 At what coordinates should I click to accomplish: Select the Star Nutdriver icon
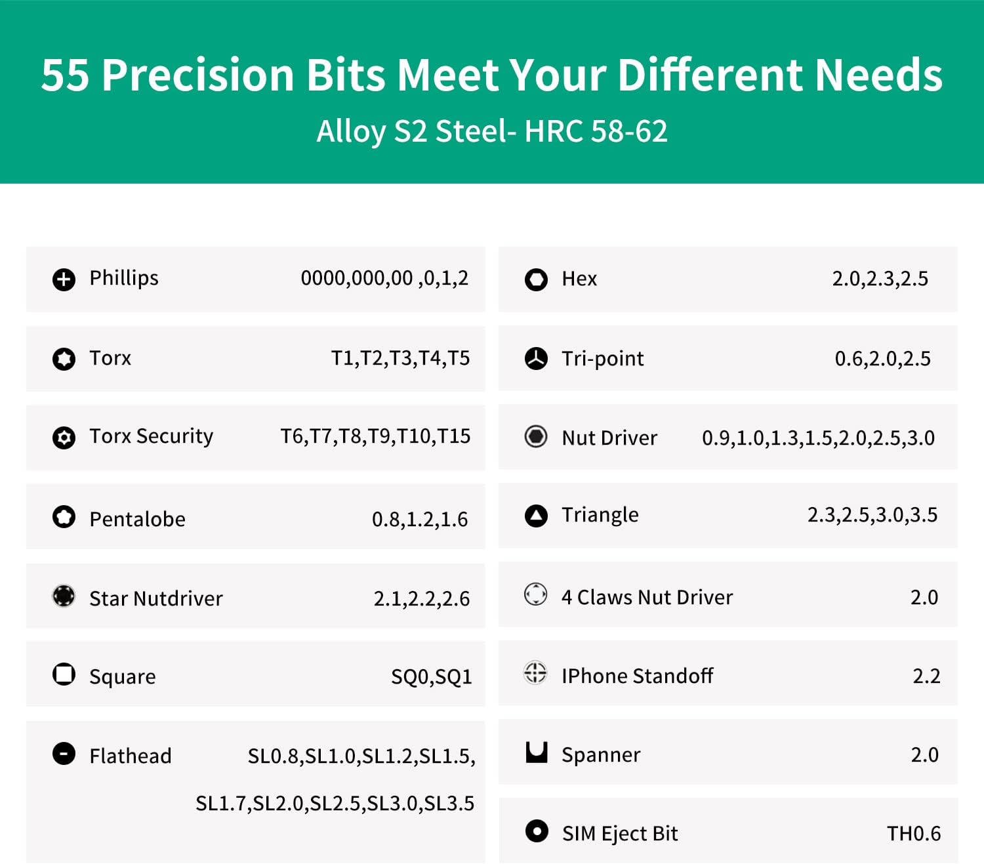coord(64,596)
